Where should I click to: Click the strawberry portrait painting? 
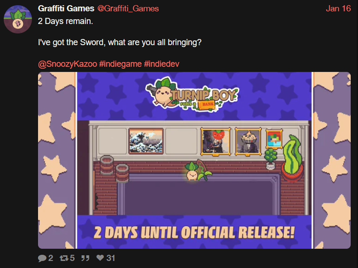pos(216,141)
